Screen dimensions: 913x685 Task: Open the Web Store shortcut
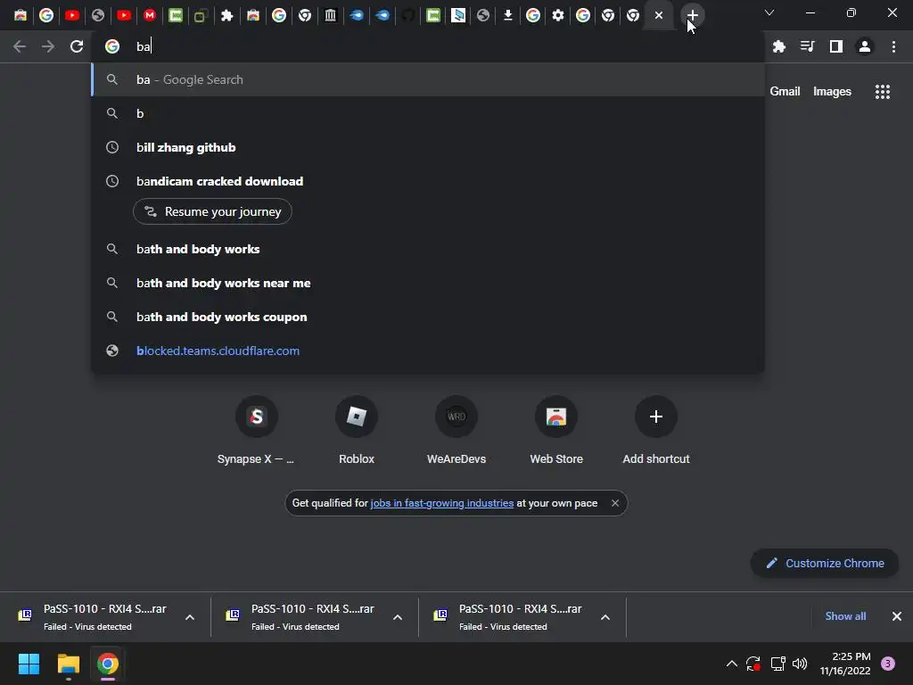coord(556,430)
